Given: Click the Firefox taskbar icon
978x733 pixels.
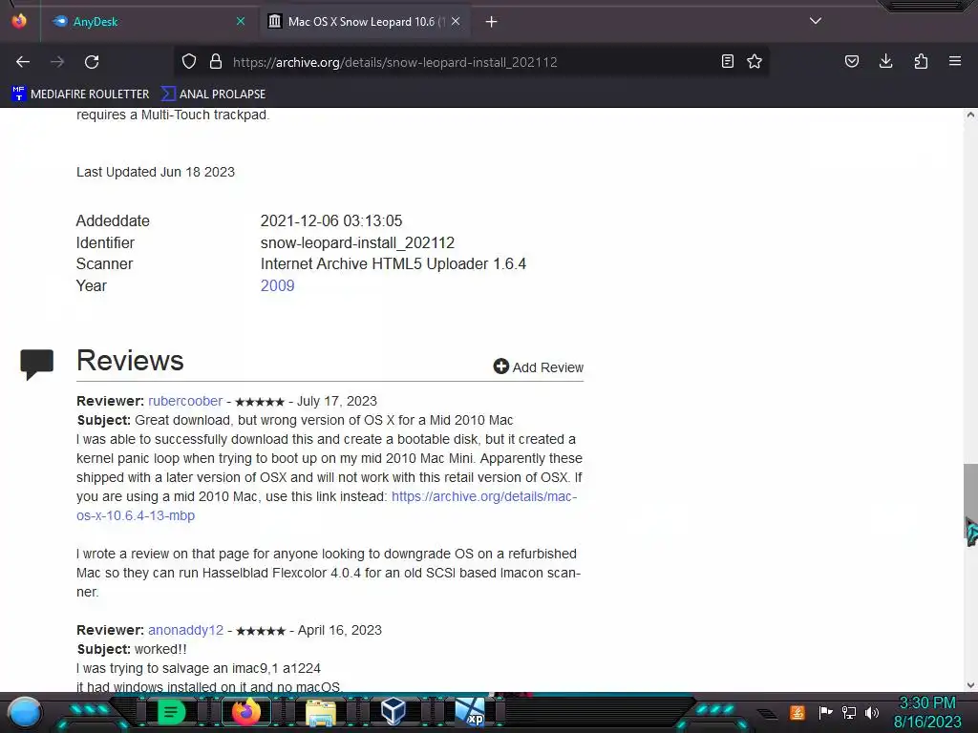Looking at the screenshot, I should (x=245, y=712).
